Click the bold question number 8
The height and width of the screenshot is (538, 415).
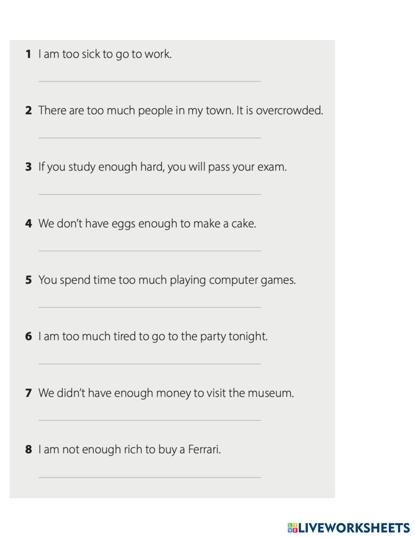(28, 449)
